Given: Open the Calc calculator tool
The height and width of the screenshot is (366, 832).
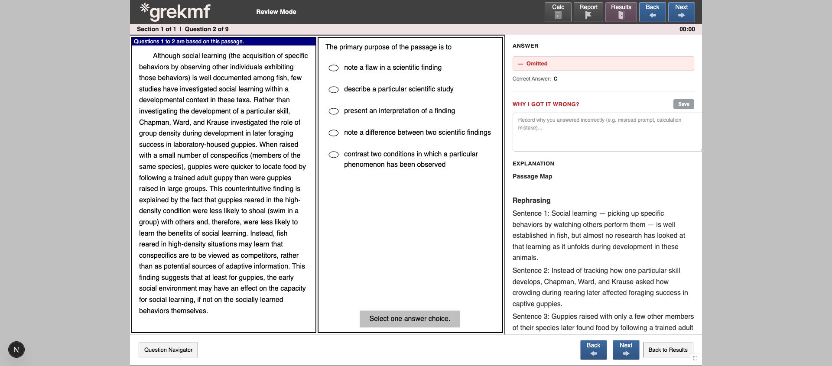Looking at the screenshot, I should click(x=558, y=12).
